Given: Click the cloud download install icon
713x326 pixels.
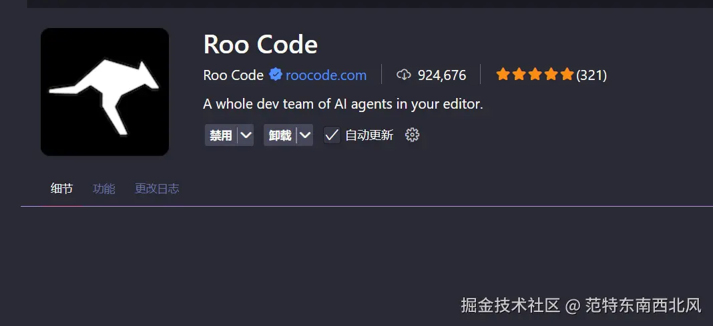Looking at the screenshot, I should 403,75.
